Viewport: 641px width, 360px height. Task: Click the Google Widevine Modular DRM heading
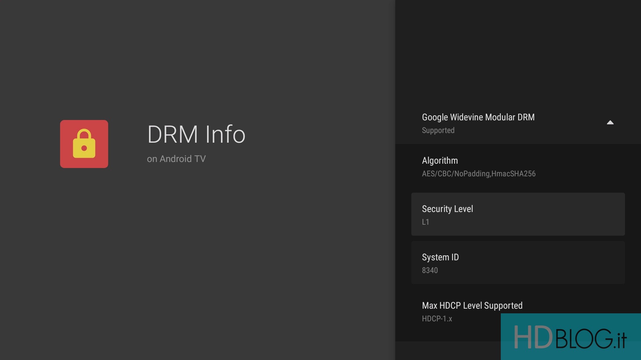tap(478, 117)
